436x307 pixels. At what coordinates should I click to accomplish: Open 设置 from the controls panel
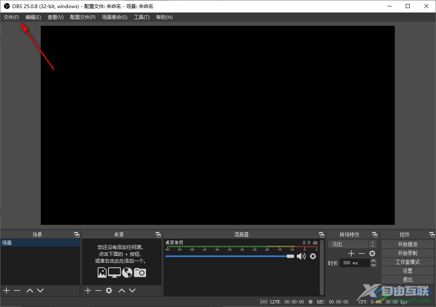click(408, 271)
